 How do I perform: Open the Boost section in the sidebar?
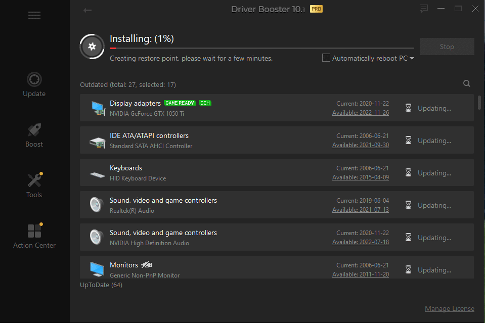(x=34, y=135)
